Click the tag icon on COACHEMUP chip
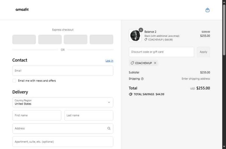The height and width of the screenshot is (149, 226). click(x=132, y=63)
